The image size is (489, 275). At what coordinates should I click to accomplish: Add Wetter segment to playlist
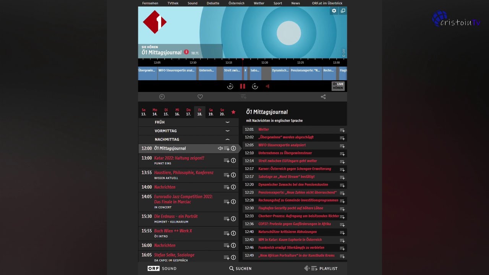pyautogui.click(x=342, y=130)
